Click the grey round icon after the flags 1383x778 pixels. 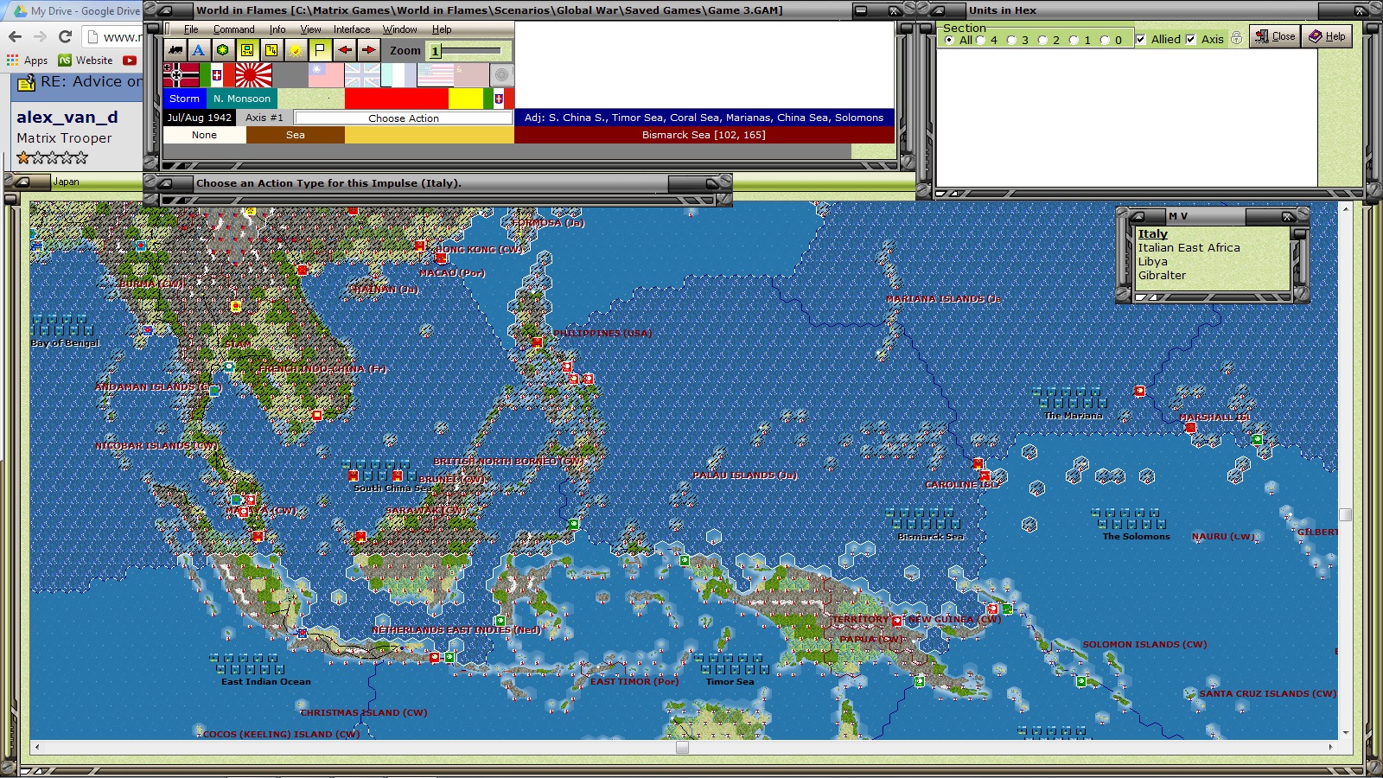click(502, 75)
